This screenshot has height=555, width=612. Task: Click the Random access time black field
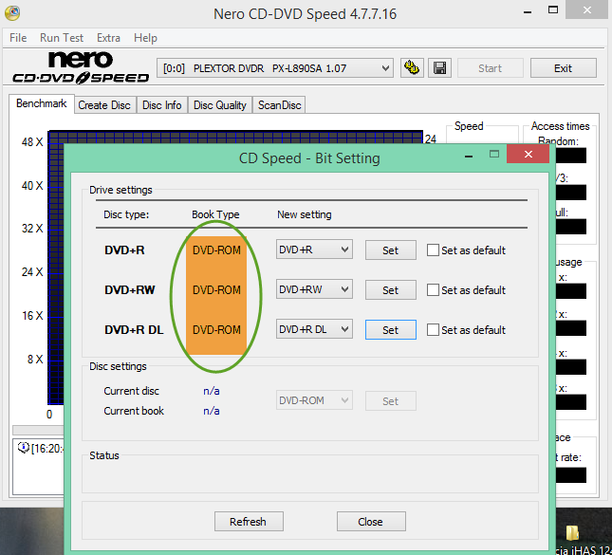click(x=570, y=156)
